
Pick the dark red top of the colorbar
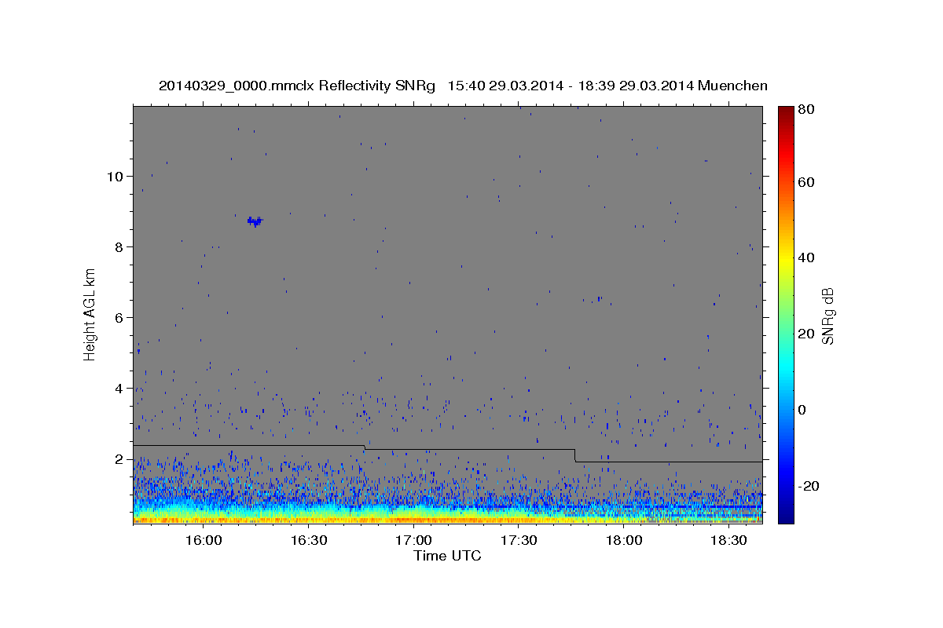click(786, 111)
